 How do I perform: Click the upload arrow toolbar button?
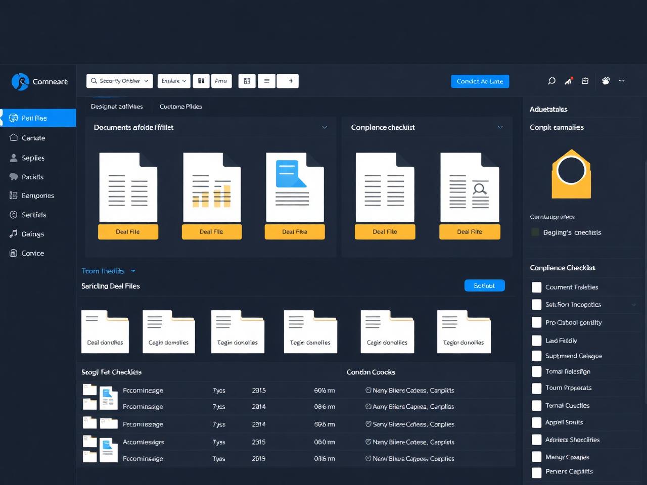(288, 81)
